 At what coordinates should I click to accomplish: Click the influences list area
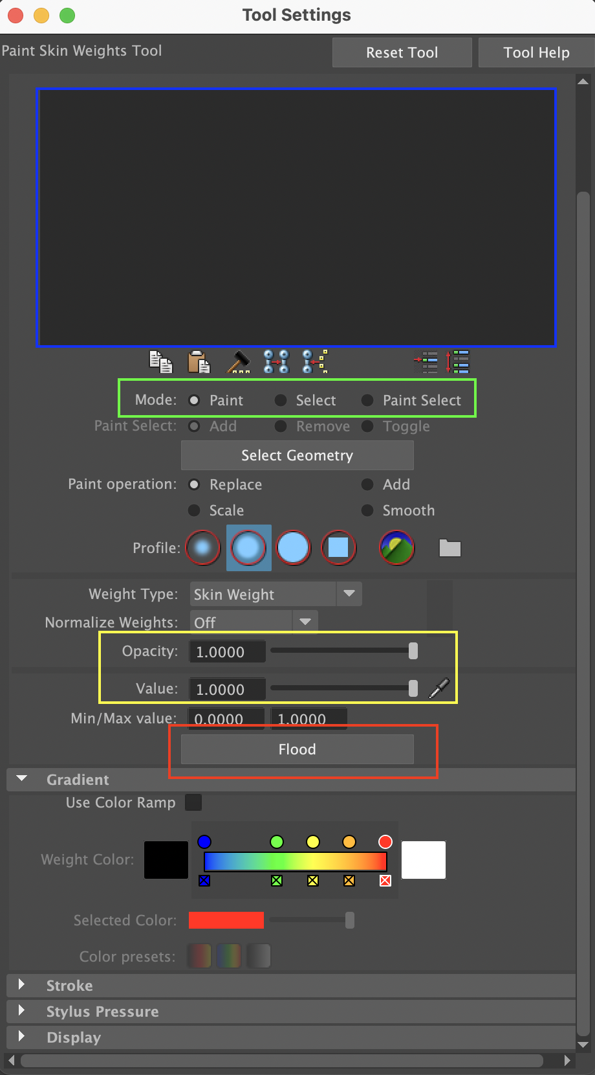coord(297,218)
